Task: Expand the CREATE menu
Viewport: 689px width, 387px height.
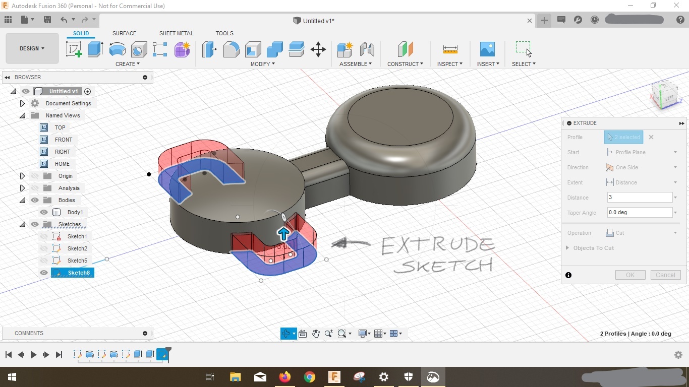Action: pyautogui.click(x=128, y=64)
